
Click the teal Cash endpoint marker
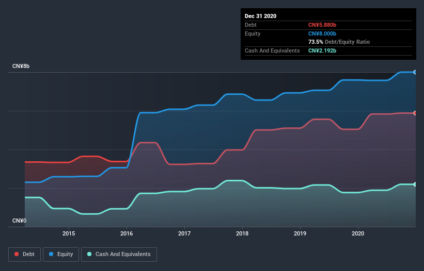(x=415, y=184)
